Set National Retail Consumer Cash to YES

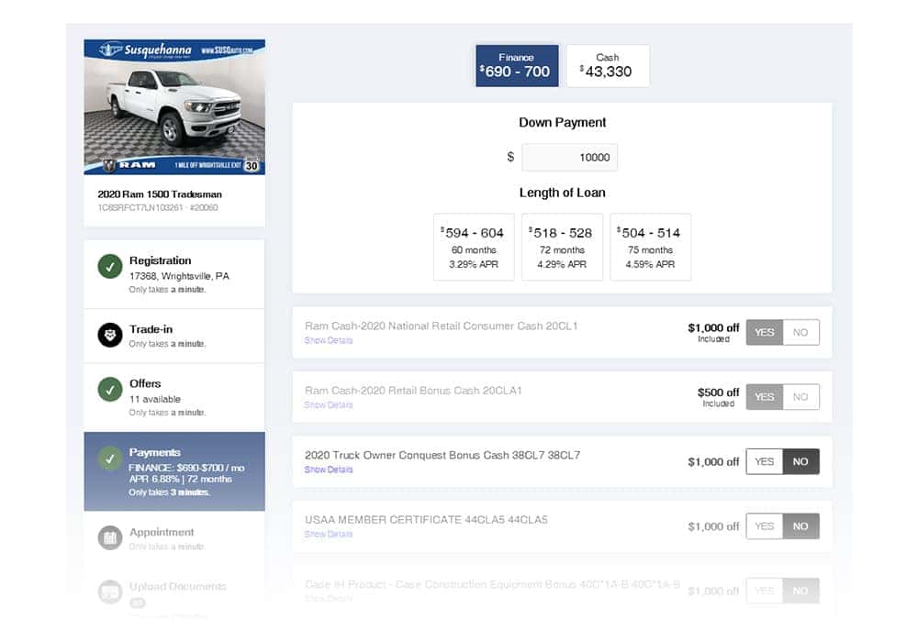tap(764, 332)
